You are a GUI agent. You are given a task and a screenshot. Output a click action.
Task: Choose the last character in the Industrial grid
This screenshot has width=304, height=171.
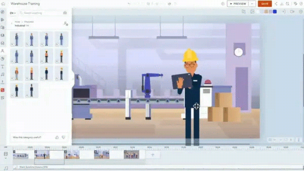[32, 90]
